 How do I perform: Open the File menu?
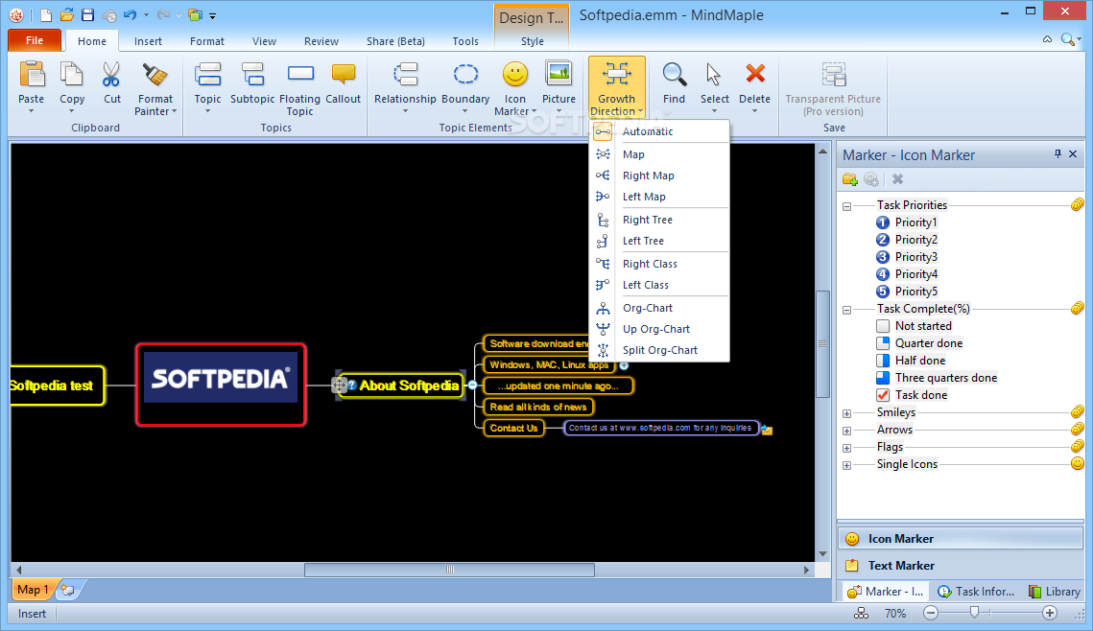[35, 40]
